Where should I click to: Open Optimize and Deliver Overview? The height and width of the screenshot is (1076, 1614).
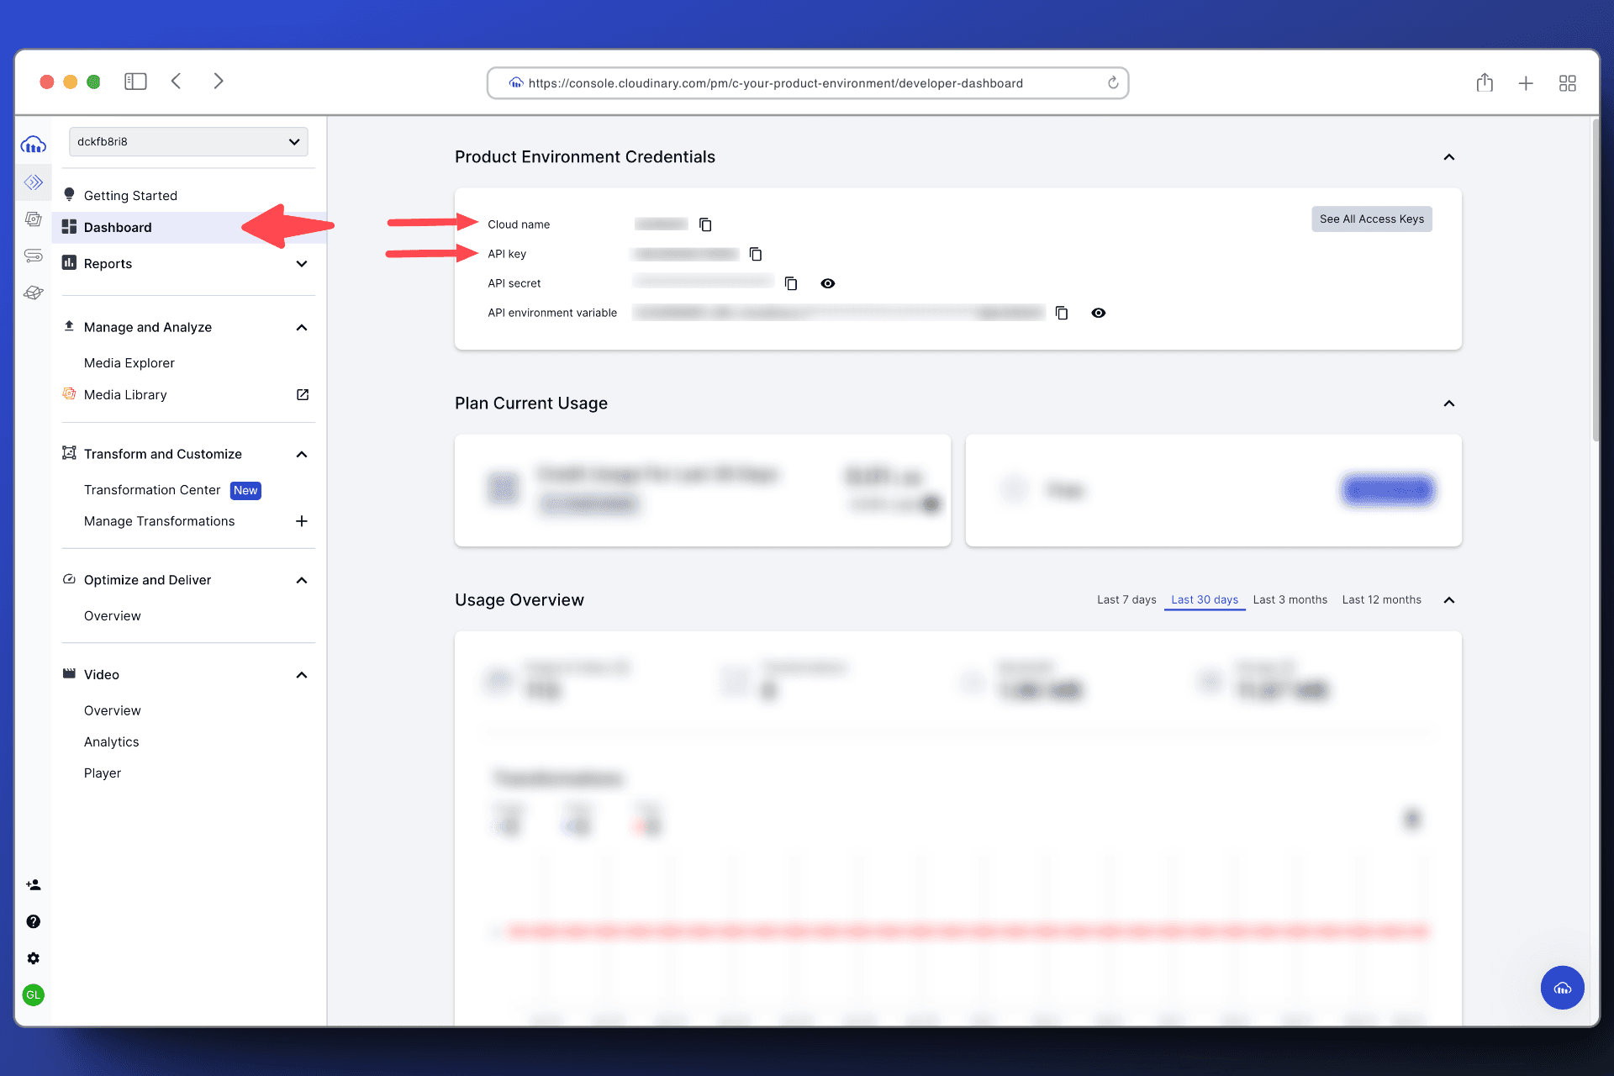[113, 616]
